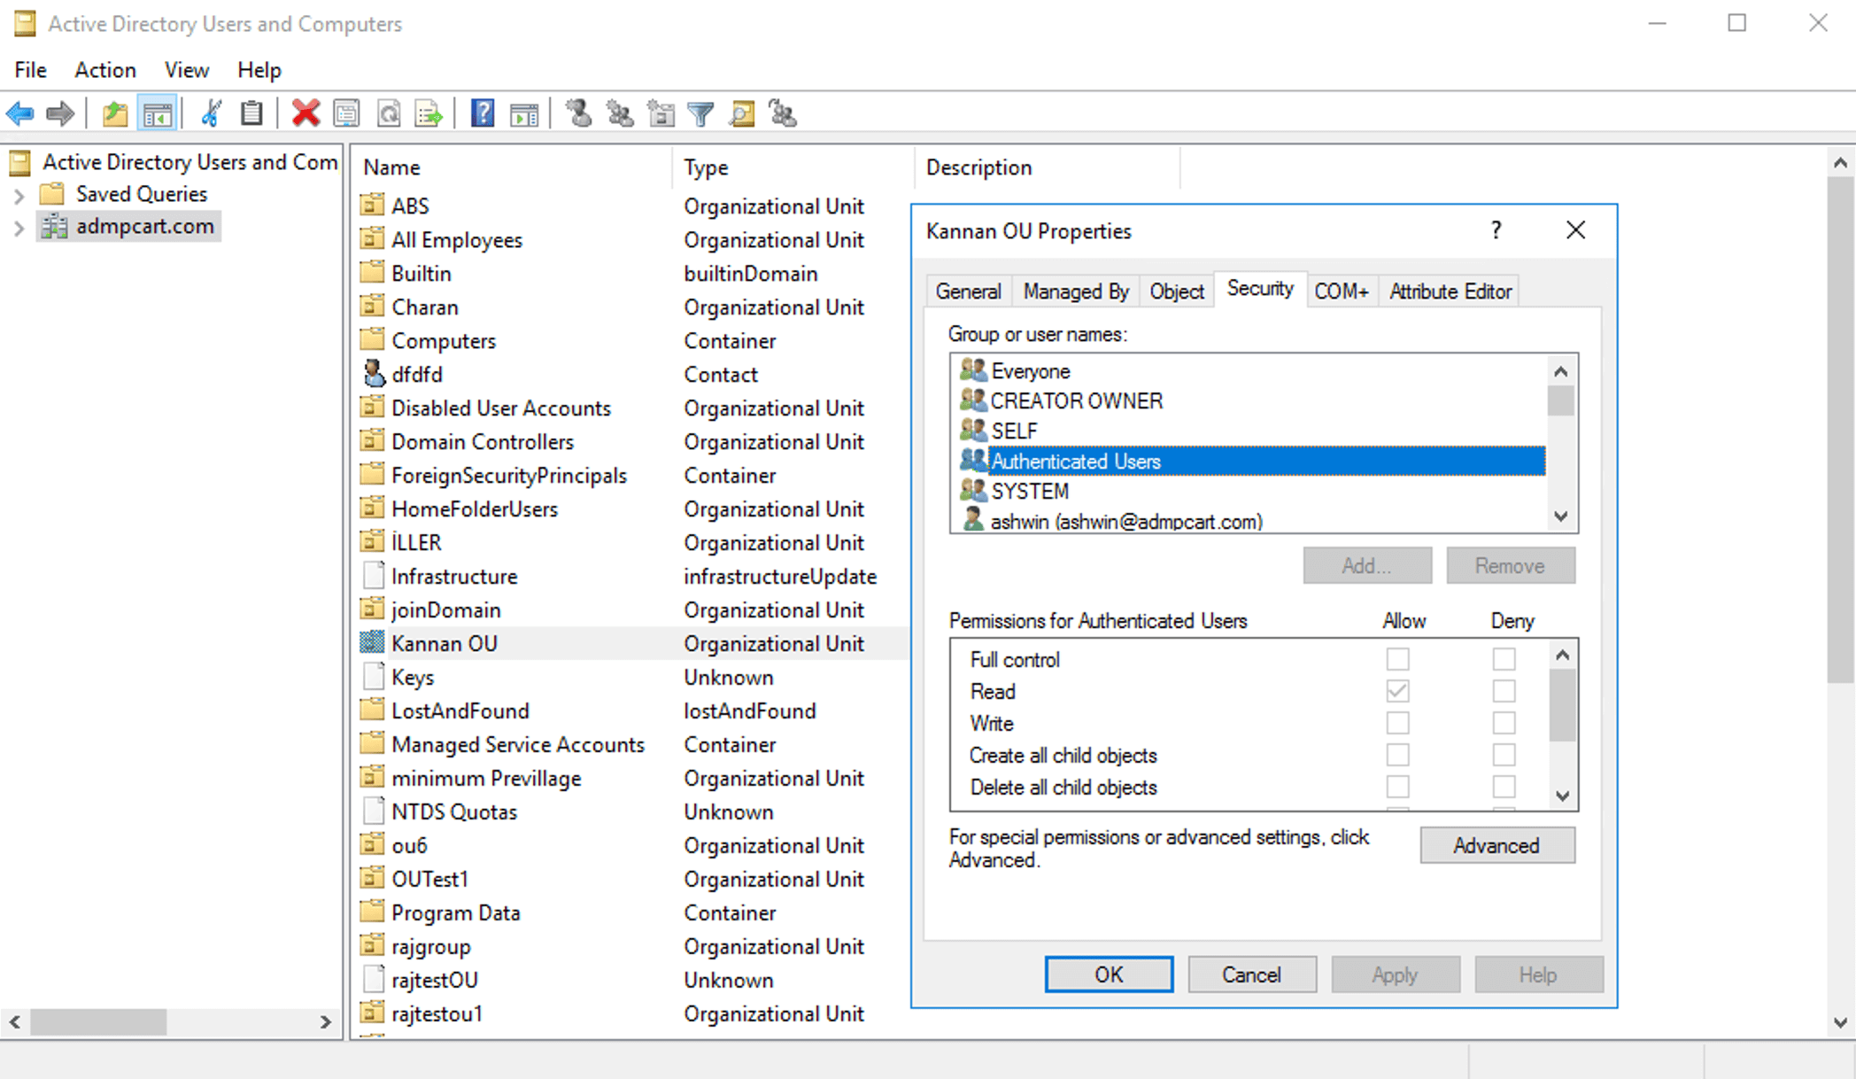Check Allow for Create all child objects
This screenshot has width=1856, height=1079.
(1397, 755)
